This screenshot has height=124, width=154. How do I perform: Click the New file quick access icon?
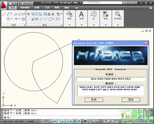tap(11, 3)
